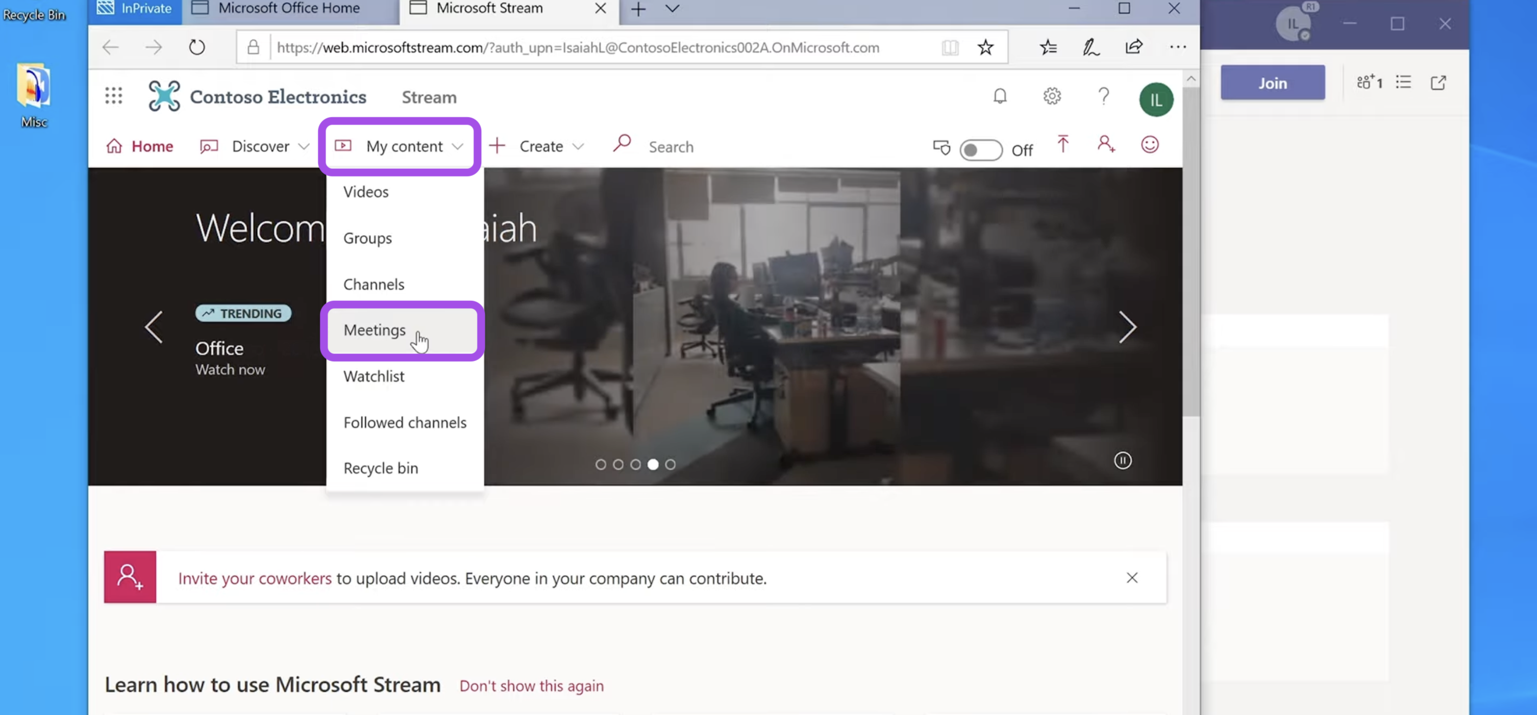This screenshot has height=715, width=1537.
Task: Pause the carousel slideshow
Action: pos(1122,461)
